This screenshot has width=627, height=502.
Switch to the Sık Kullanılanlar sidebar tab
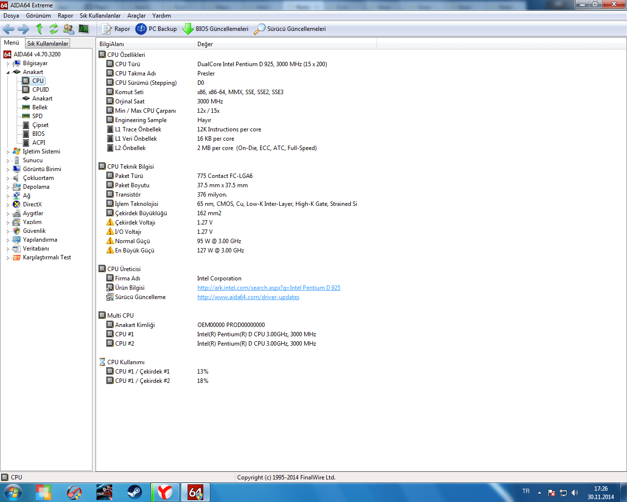[48, 44]
